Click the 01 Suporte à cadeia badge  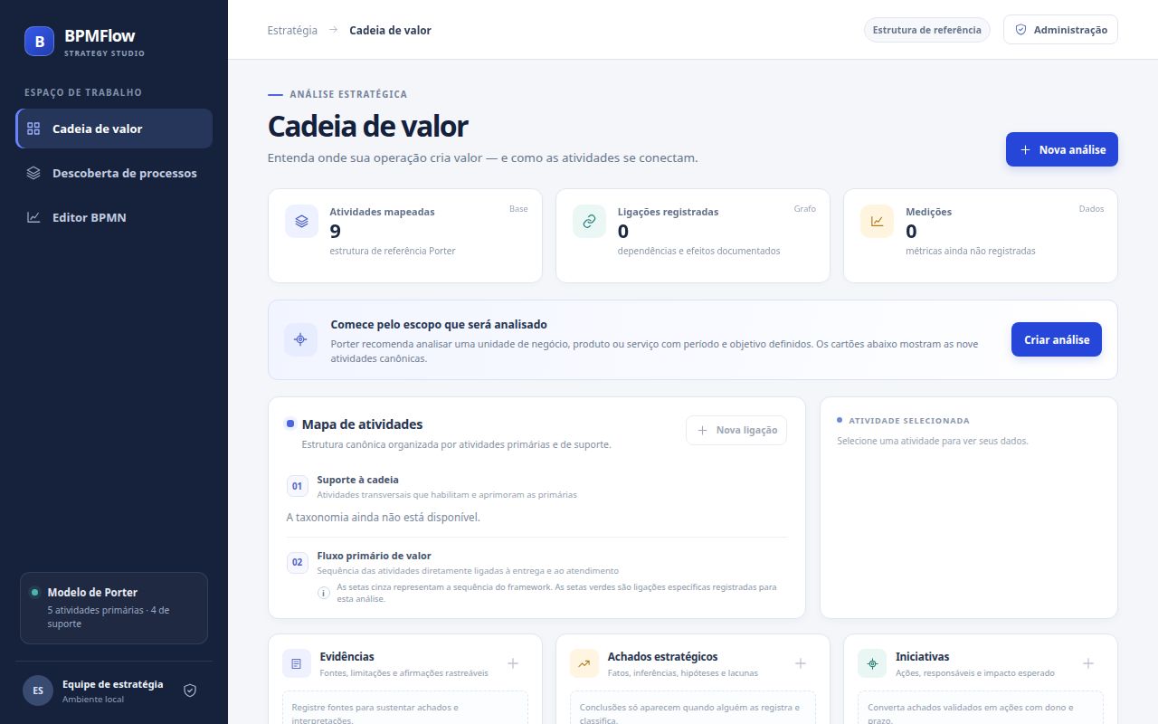pos(298,486)
